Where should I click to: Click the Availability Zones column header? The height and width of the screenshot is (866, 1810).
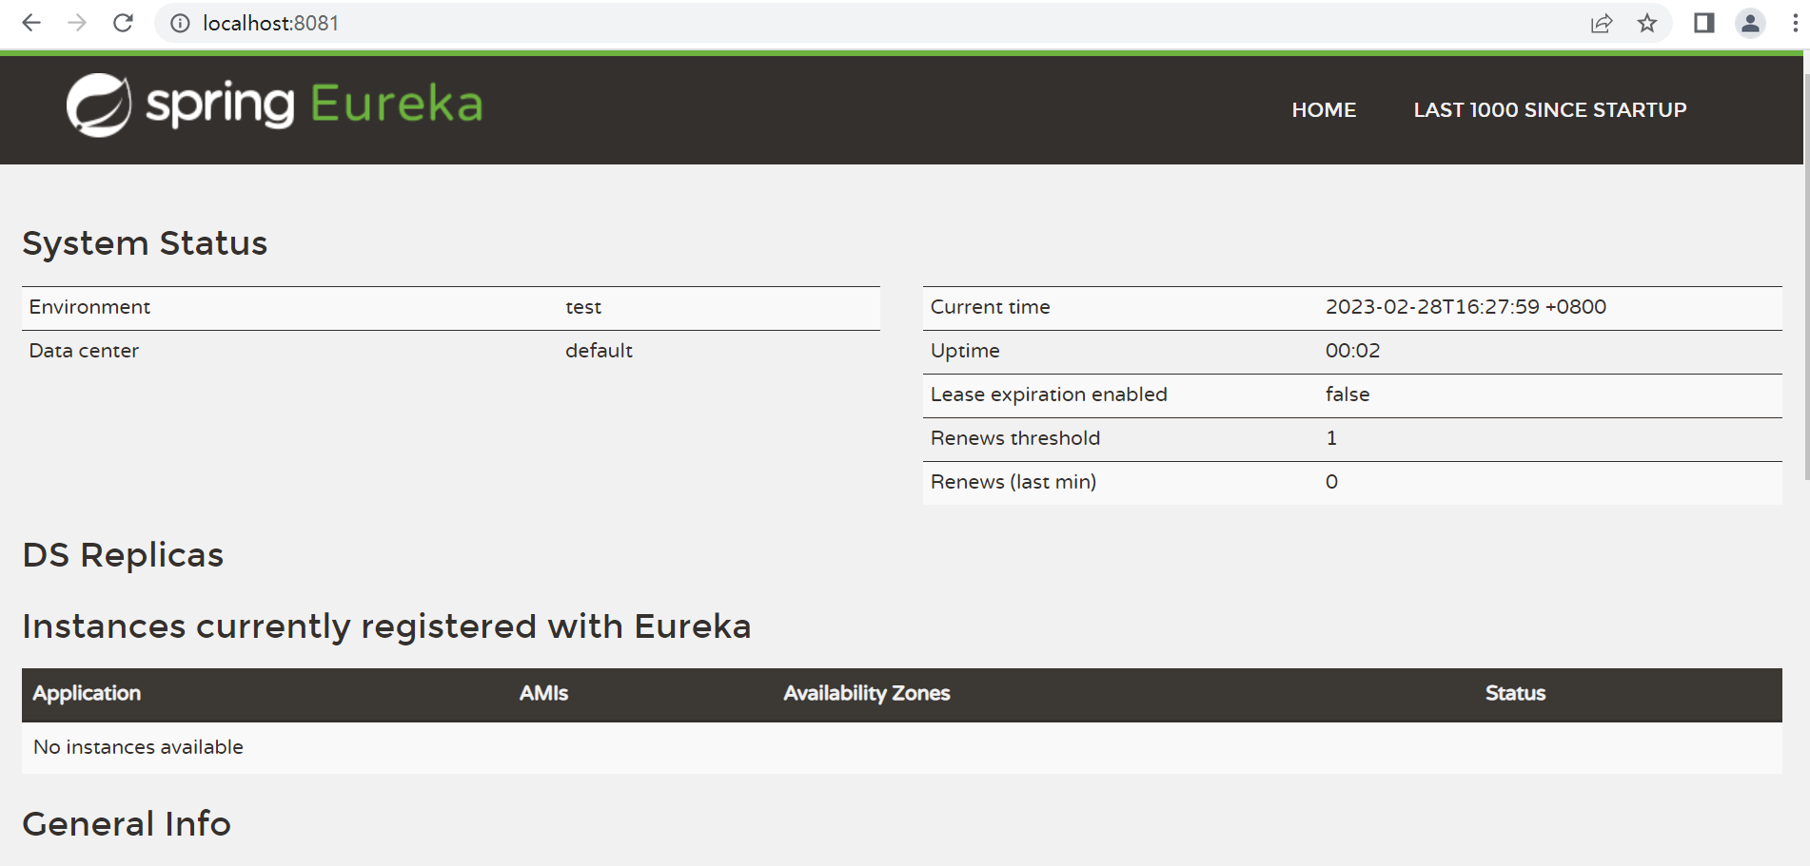coord(867,694)
